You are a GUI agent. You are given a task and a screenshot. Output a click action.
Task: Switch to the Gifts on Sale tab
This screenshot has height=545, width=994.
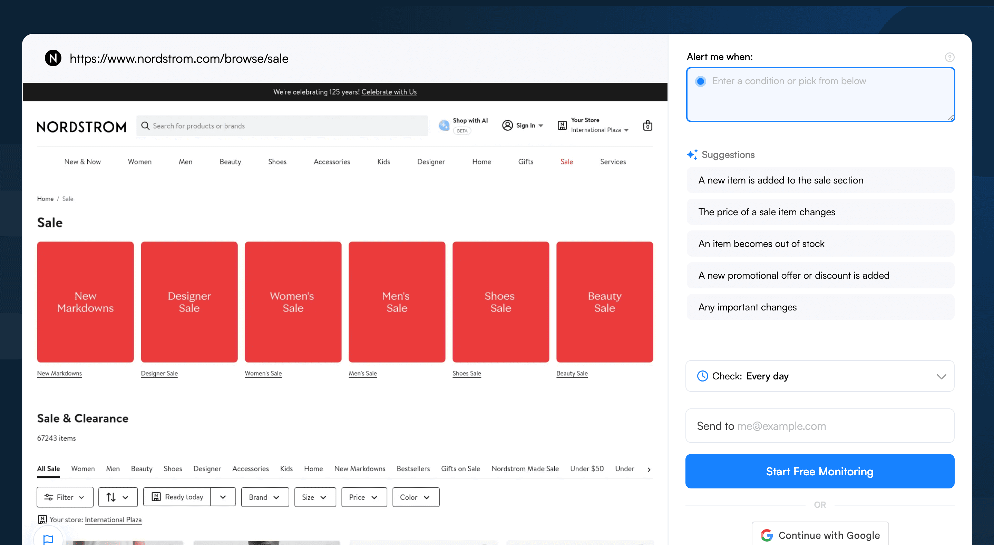(460, 469)
